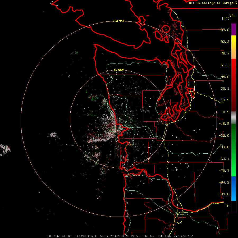Select the 100 NMI range ring label
The width and height of the screenshot is (238, 238).
[x=119, y=21]
